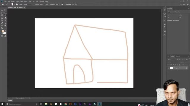This screenshot has width=190, height=106.
Task: Select the Zoom tool
Action: (x=2, y=28)
